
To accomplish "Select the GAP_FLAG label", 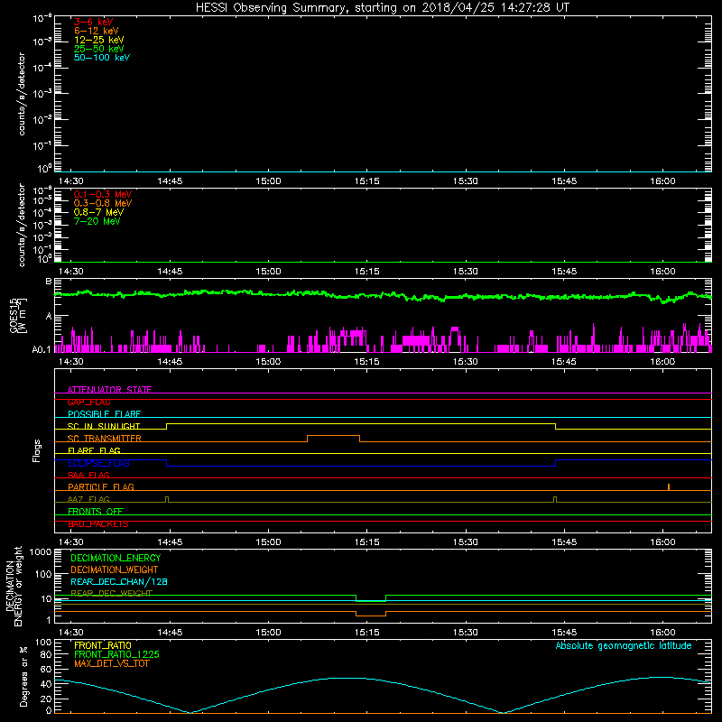I will click(88, 402).
